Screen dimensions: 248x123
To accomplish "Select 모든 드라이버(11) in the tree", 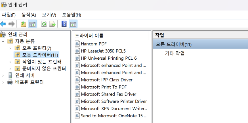I will (40, 55).
